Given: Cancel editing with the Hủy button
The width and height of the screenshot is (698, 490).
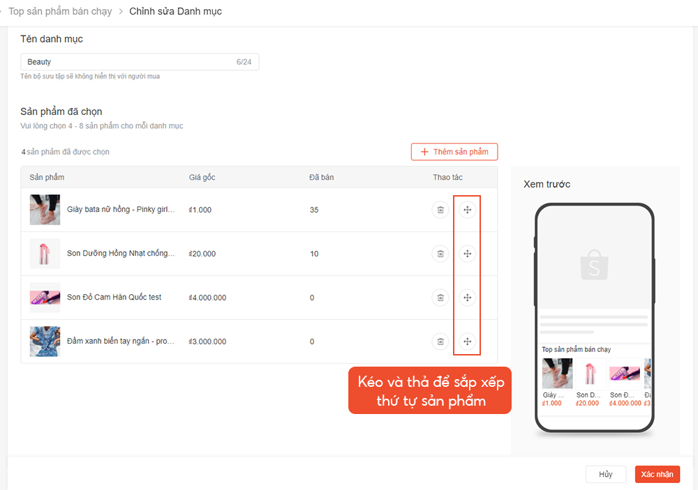Looking at the screenshot, I should pyautogui.click(x=605, y=474).
